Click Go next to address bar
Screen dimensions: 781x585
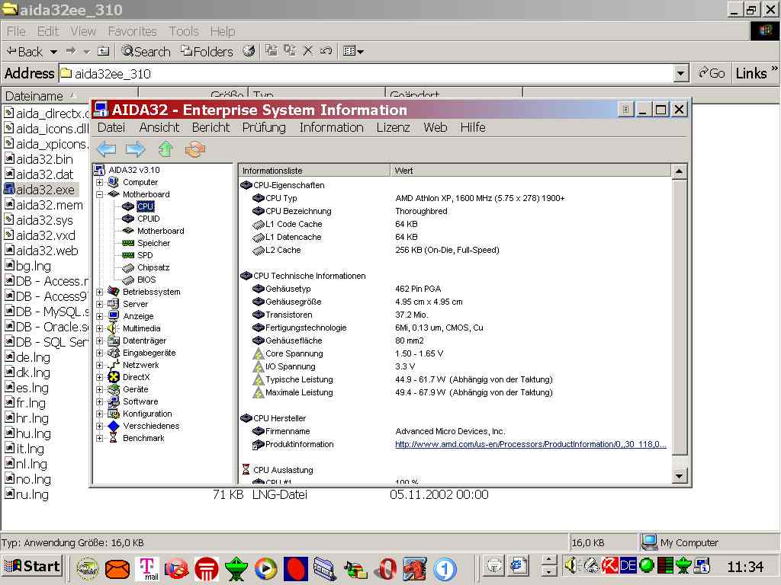(712, 74)
